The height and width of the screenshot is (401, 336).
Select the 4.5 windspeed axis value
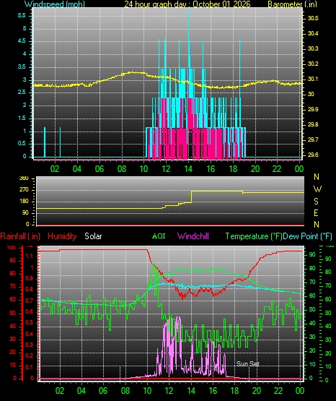point(22,41)
